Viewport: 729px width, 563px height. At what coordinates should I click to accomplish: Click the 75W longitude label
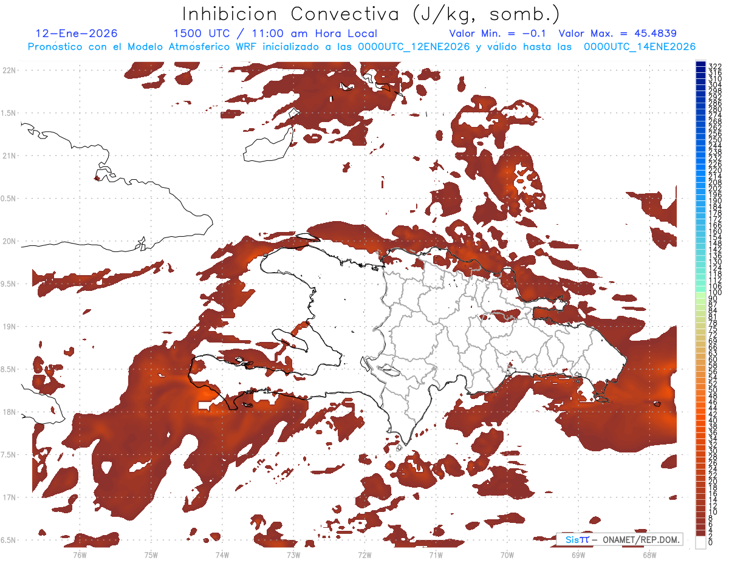pos(151,554)
